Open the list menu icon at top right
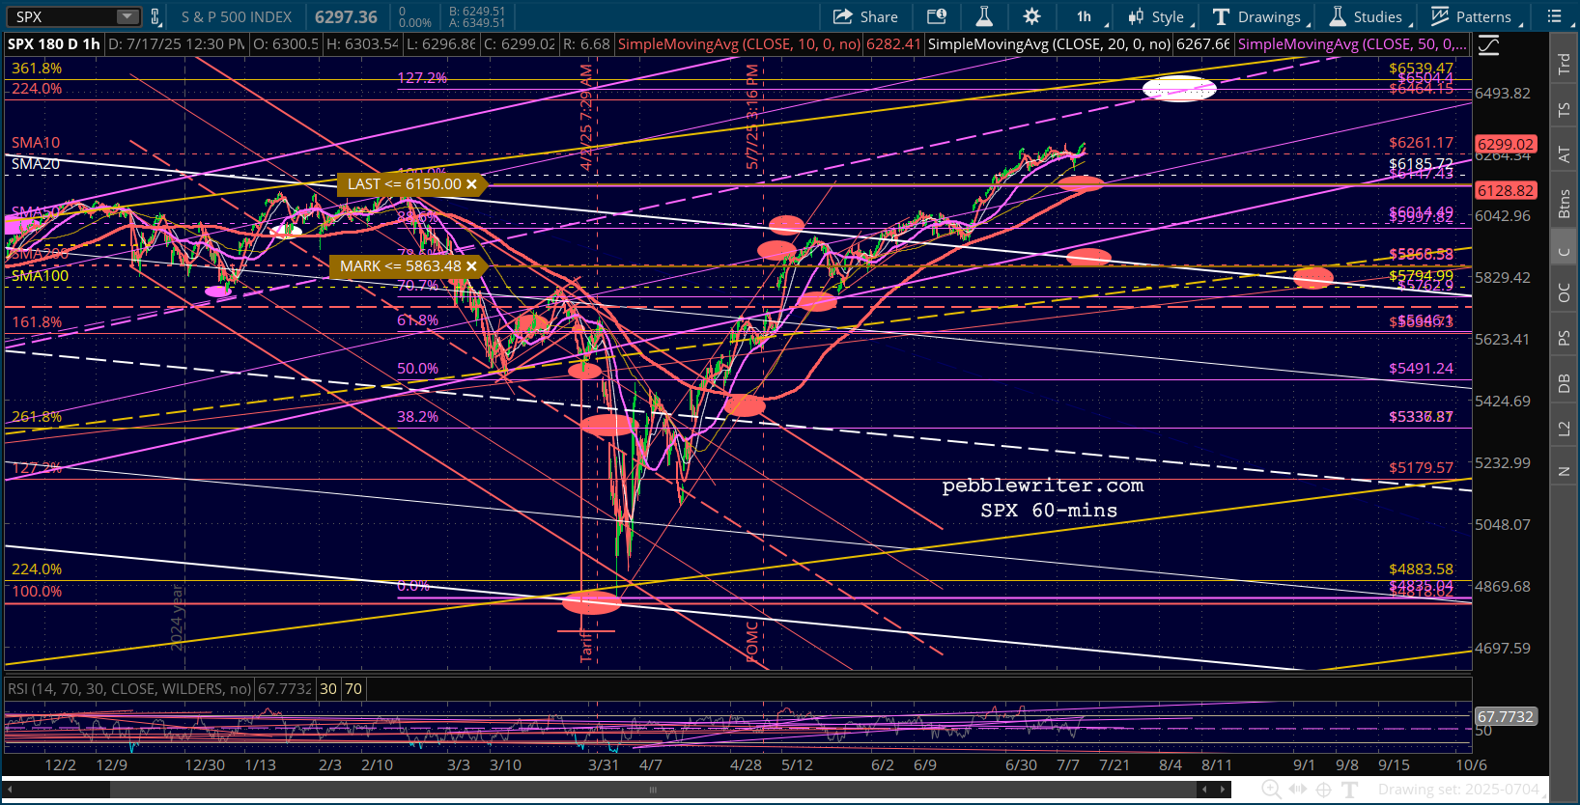1580x805 pixels. [1554, 16]
